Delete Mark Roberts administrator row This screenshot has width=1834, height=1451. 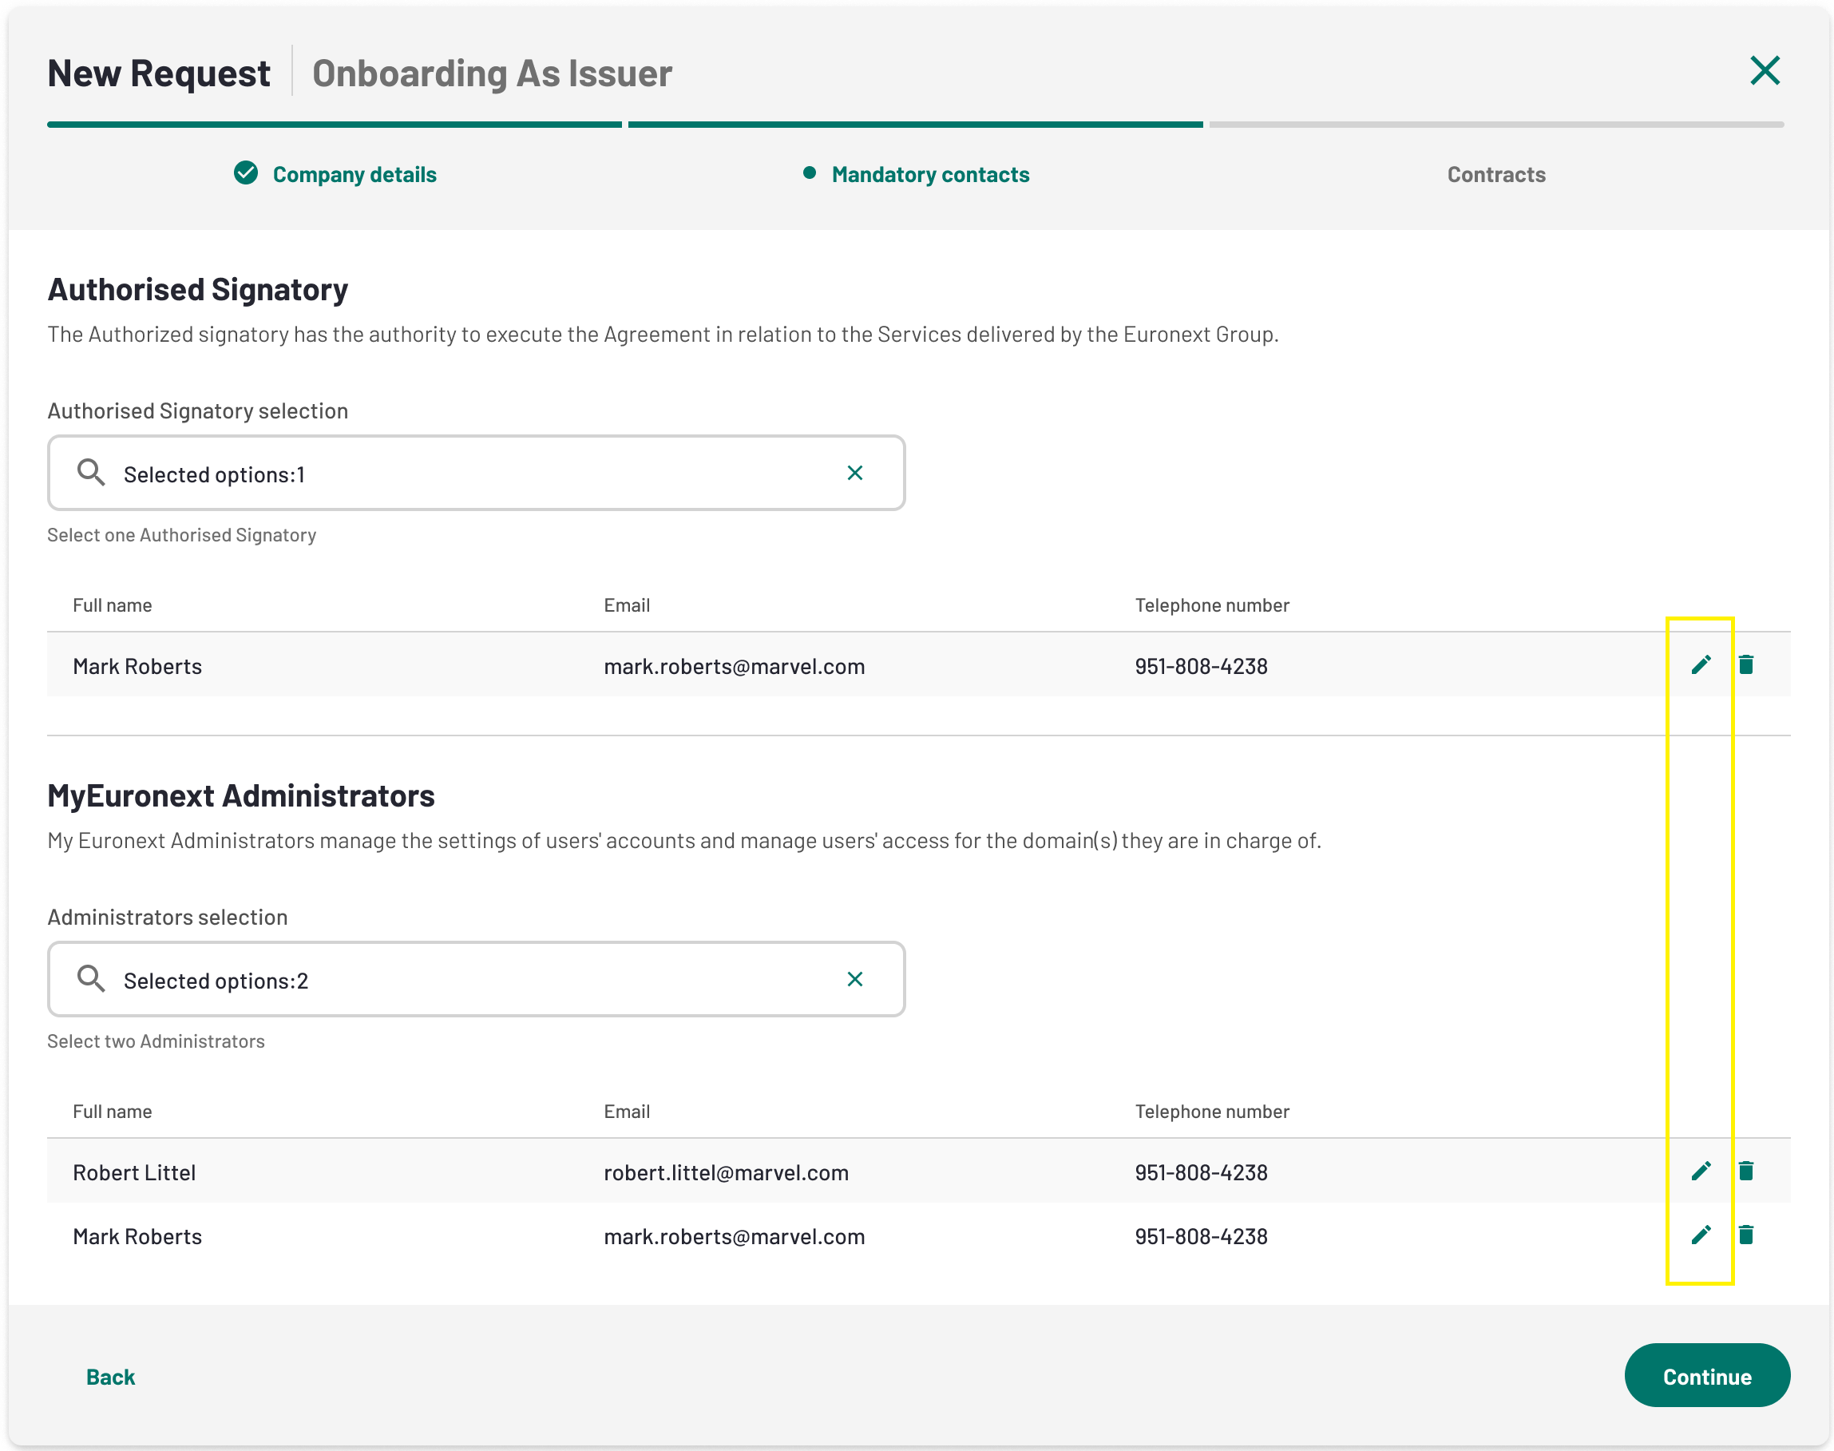click(x=1745, y=1235)
